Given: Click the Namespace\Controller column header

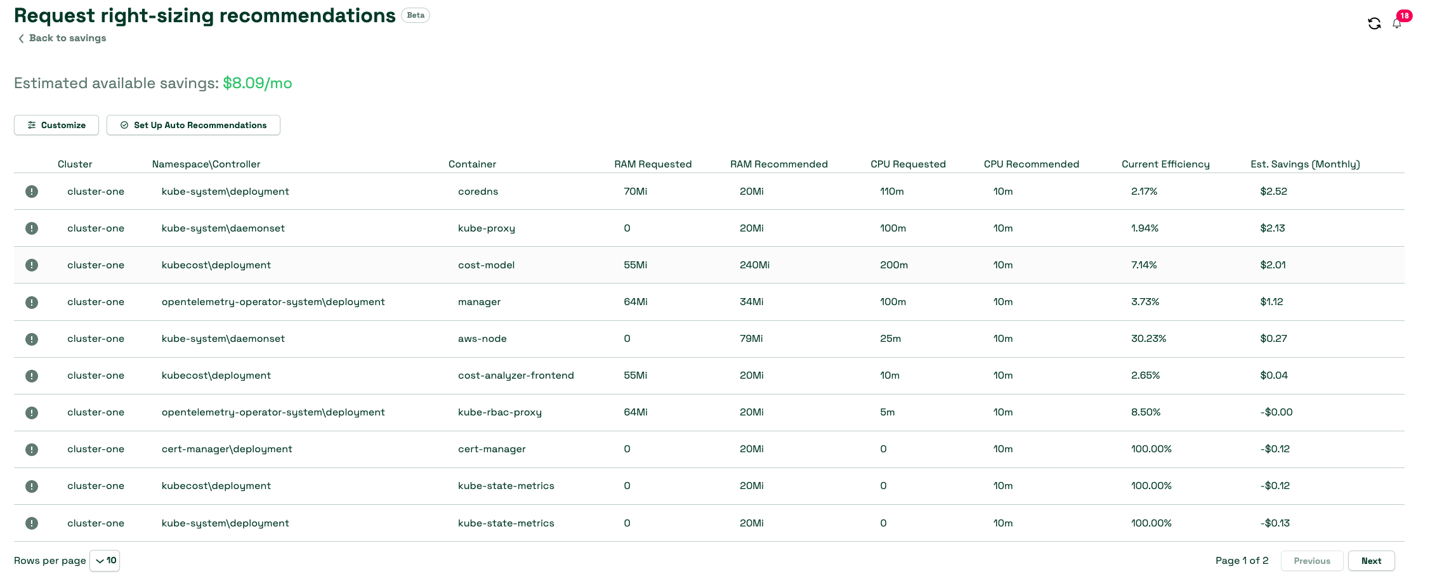Looking at the screenshot, I should [x=206, y=164].
